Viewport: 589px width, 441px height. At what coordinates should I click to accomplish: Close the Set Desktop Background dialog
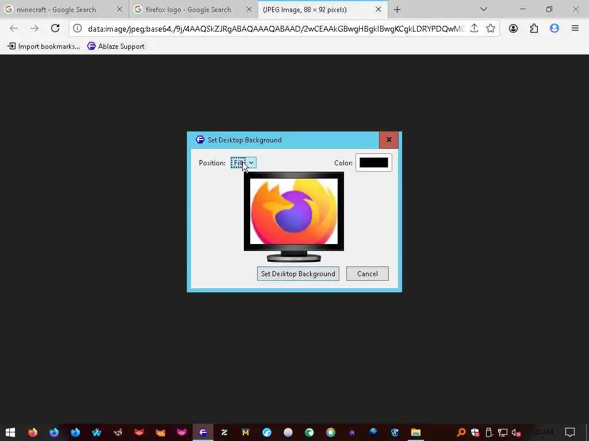click(x=389, y=140)
